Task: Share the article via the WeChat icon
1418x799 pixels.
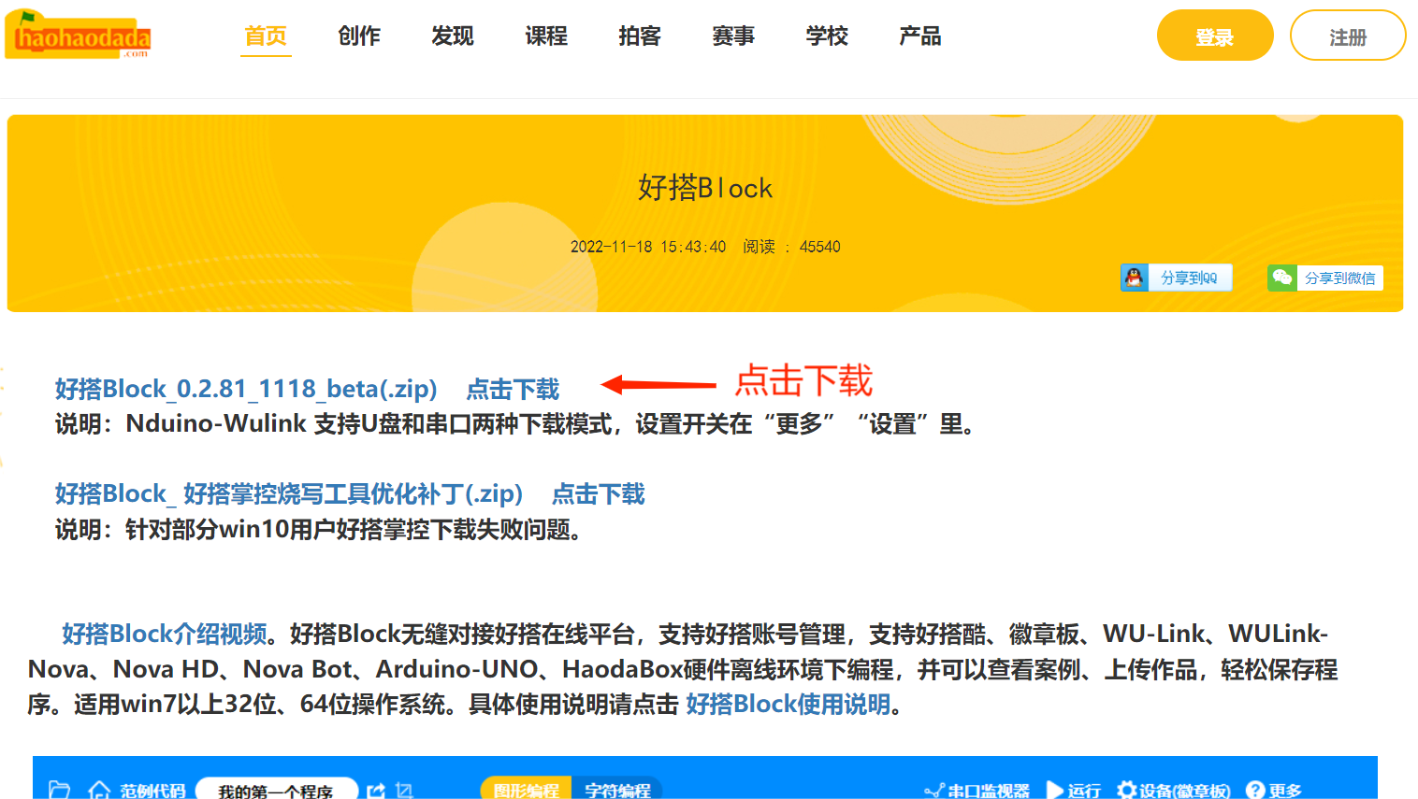Action: coord(1282,278)
